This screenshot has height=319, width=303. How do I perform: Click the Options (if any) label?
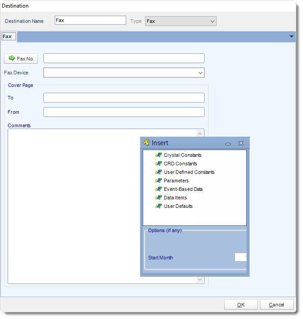165,230
